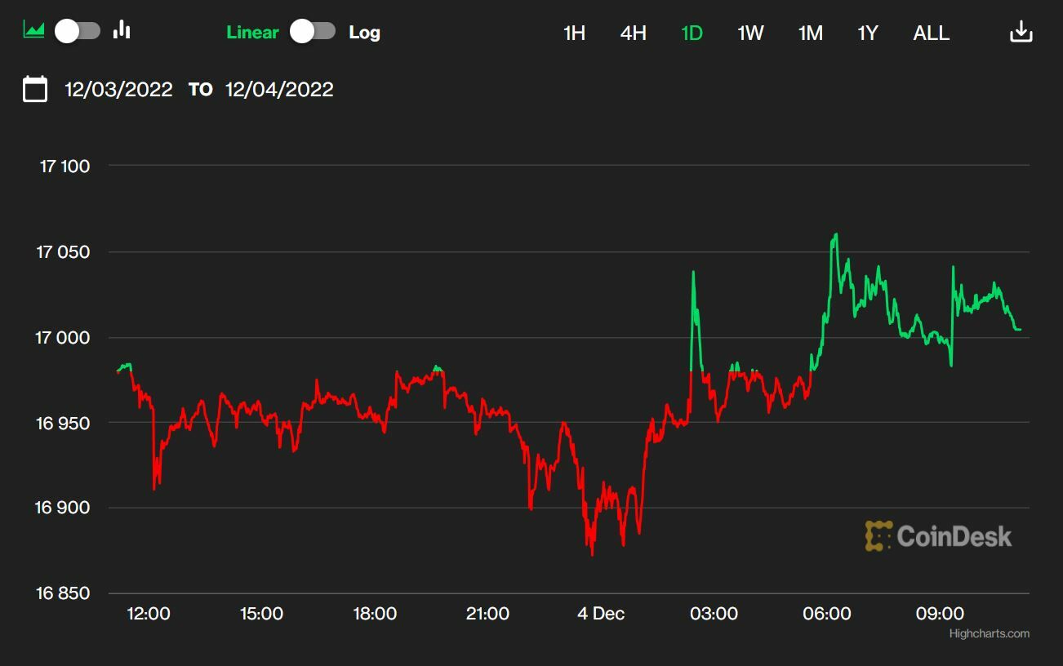Select the 1W time range
This screenshot has width=1063, height=666.
point(750,33)
